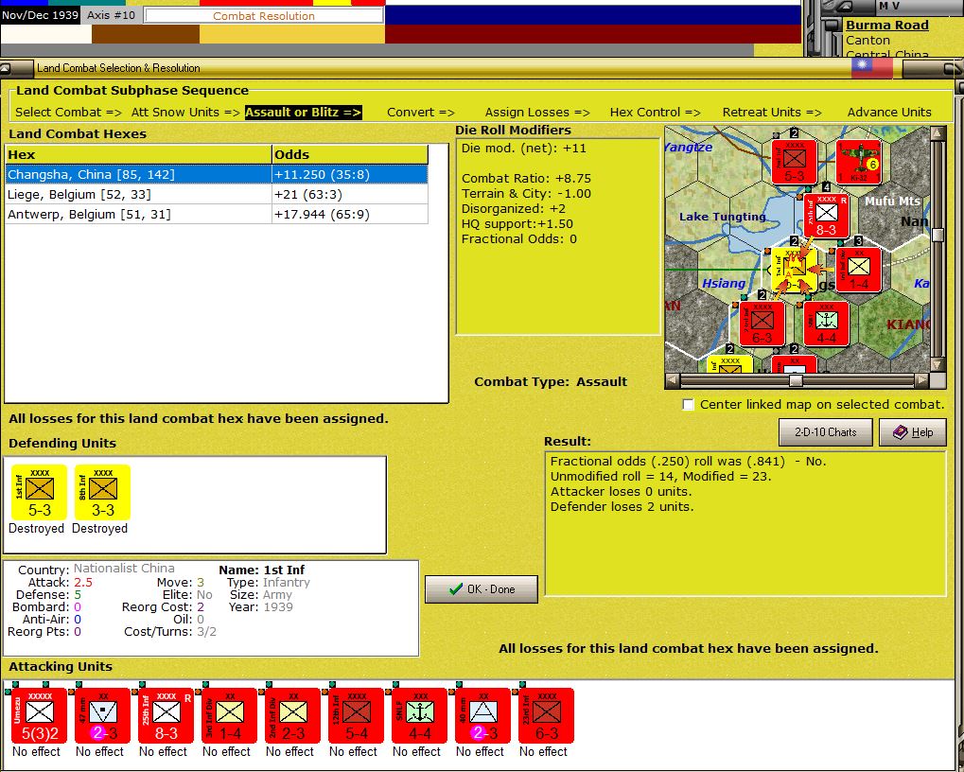The width and height of the screenshot is (964, 772).
Task: Click the Axis #10 impulse label
Action: (x=111, y=15)
